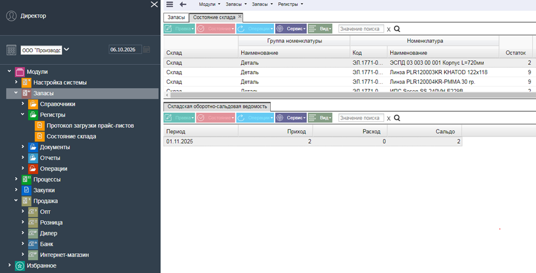The height and width of the screenshot is (273, 536).
Task: Open the Регистры top menu
Action: pos(290,4)
